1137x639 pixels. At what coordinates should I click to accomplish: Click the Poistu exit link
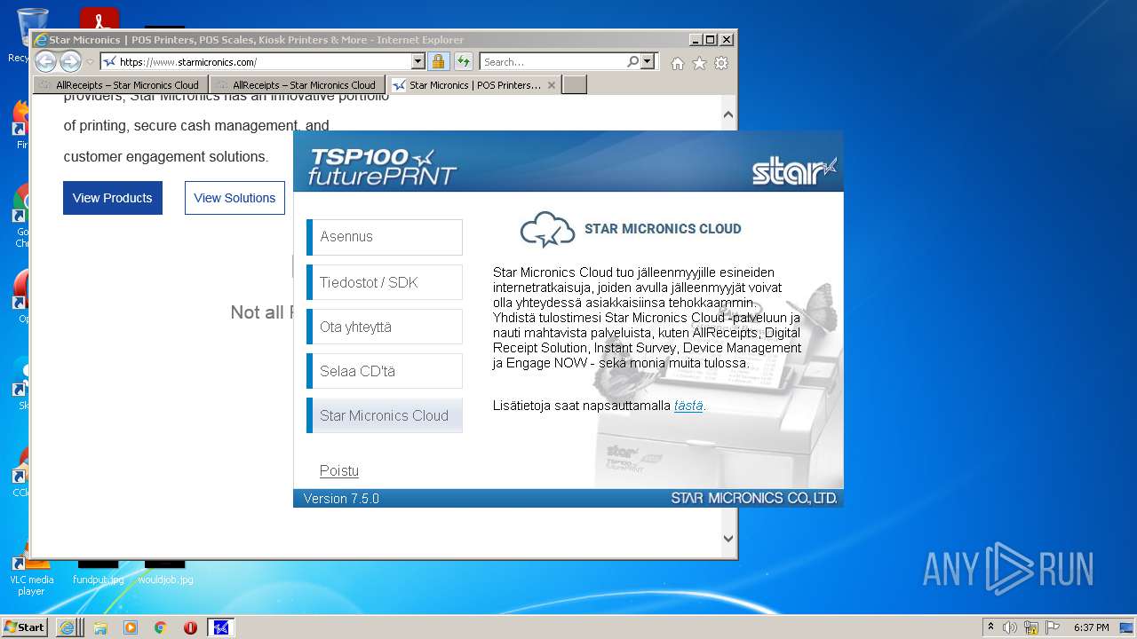tap(339, 470)
